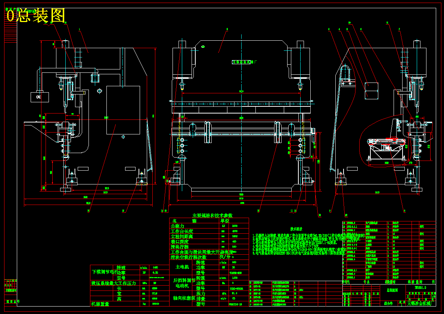Click the 滑块行程 row label
The width and height of the screenshot is (444, 314).
coord(180,247)
